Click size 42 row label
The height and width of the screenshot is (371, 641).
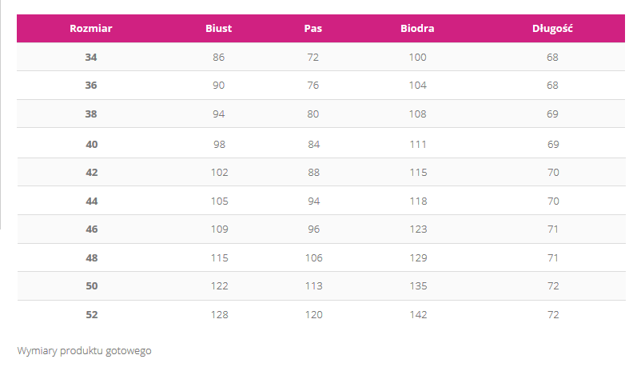coord(91,172)
